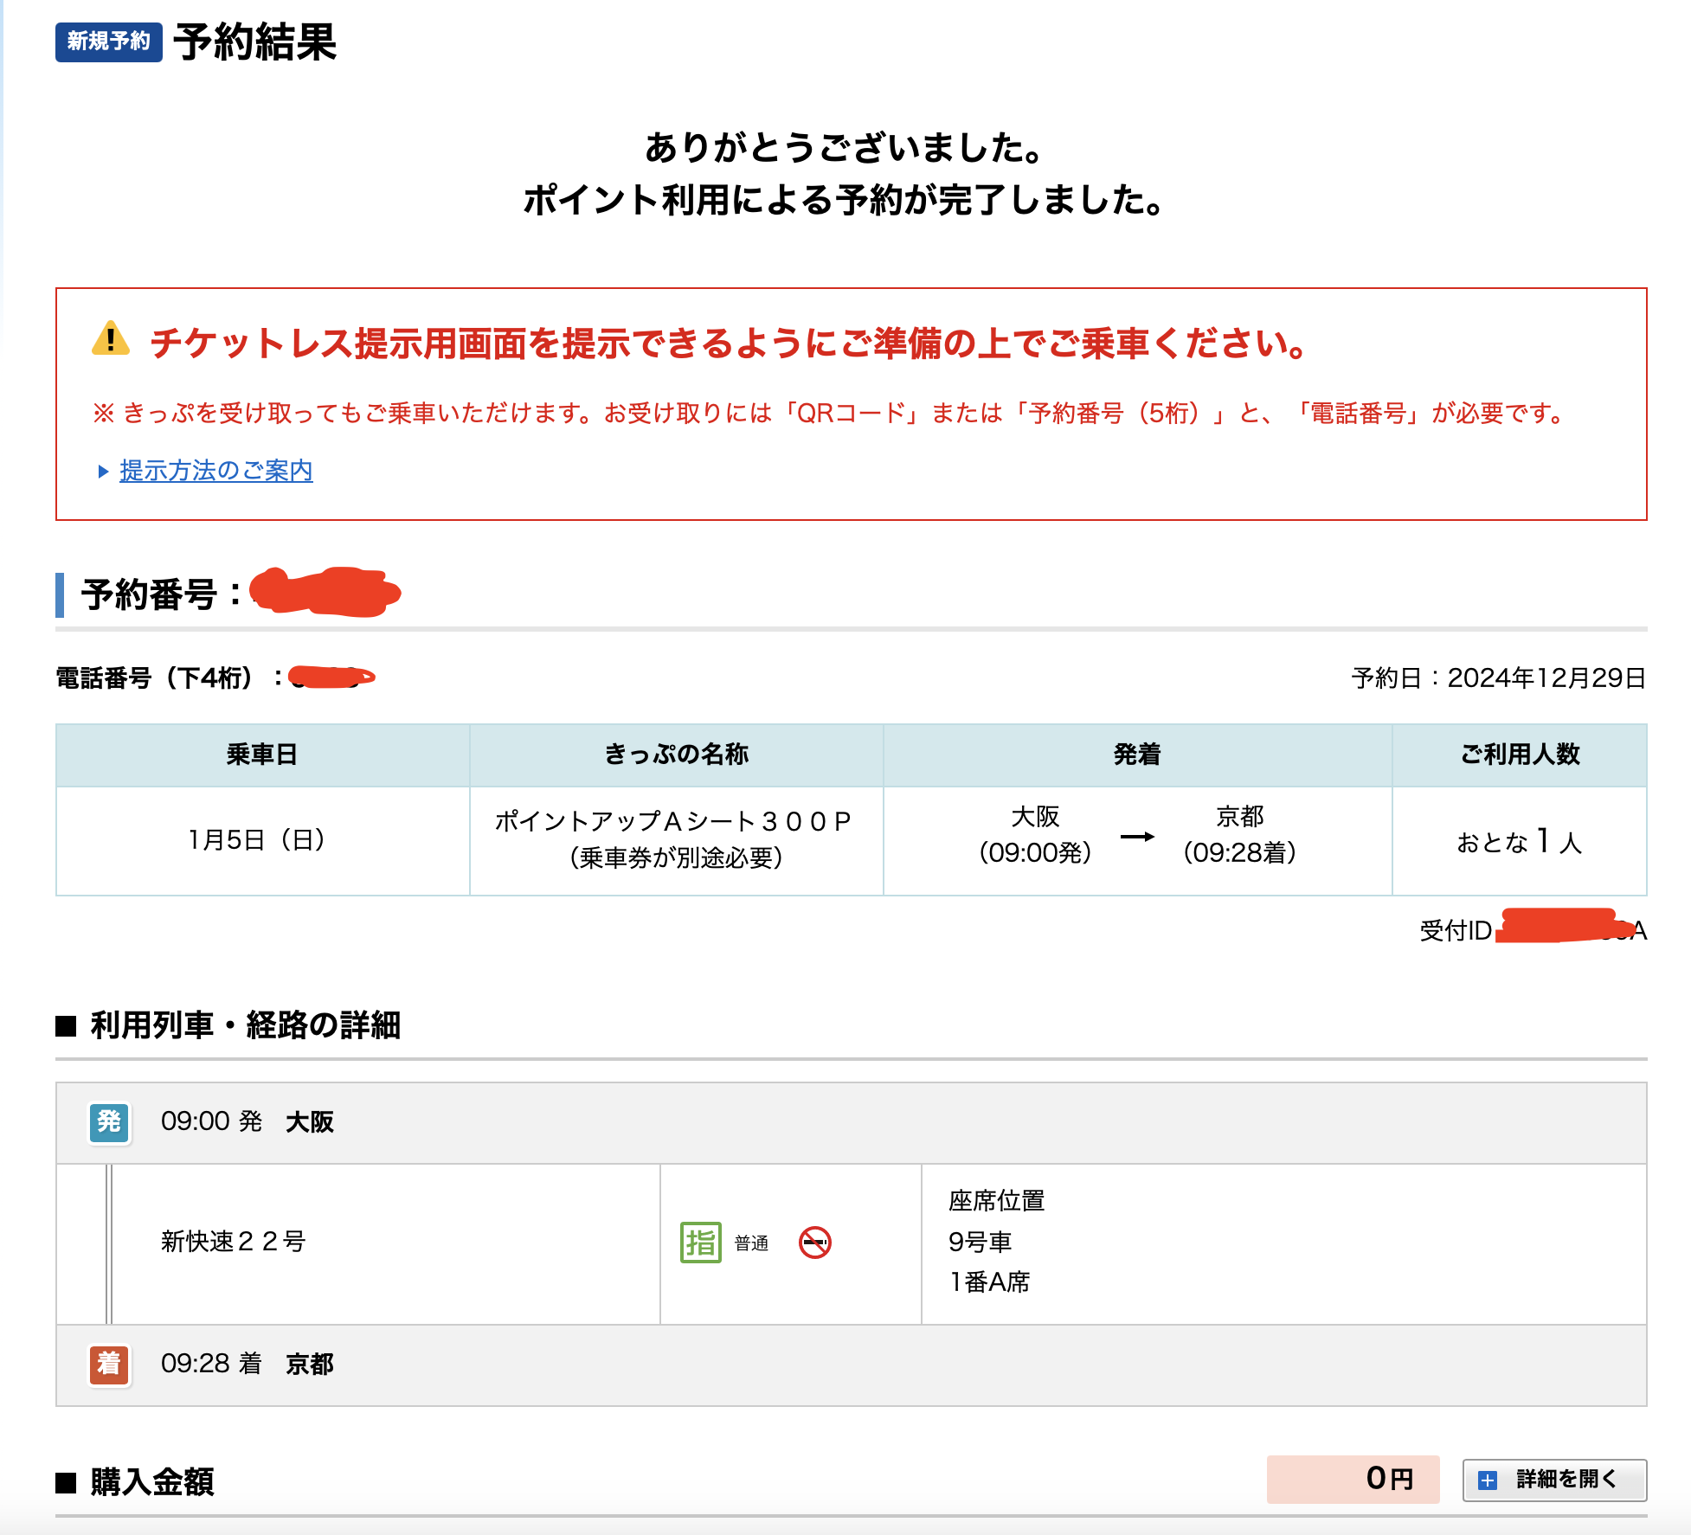1691x1535 pixels.
Task: Click the red 着 arrival icon
Action: point(109,1364)
